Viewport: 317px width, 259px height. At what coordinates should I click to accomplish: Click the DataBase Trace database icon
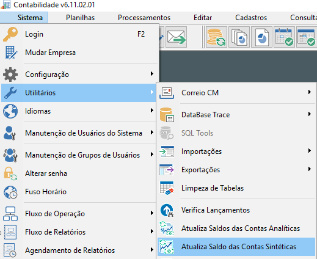(x=167, y=115)
